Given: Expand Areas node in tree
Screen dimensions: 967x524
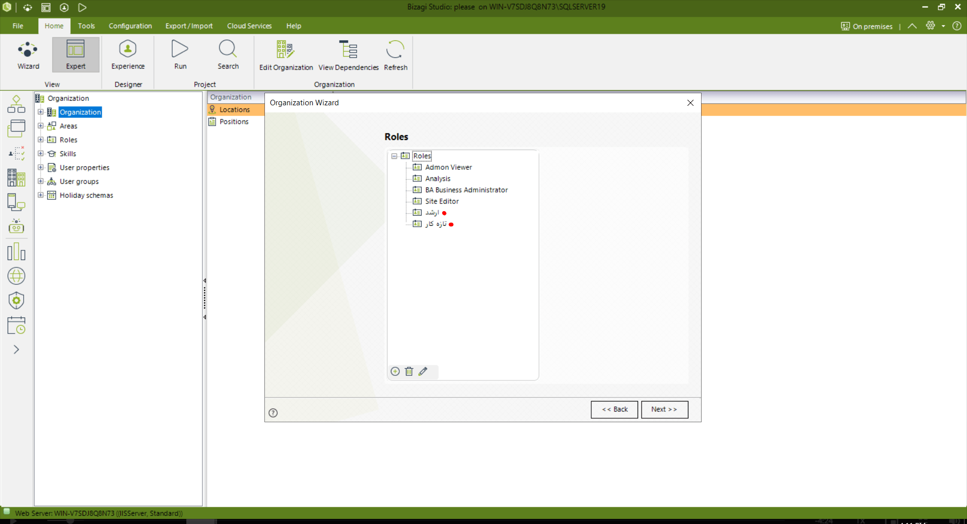Looking at the screenshot, I should pyautogui.click(x=41, y=126).
